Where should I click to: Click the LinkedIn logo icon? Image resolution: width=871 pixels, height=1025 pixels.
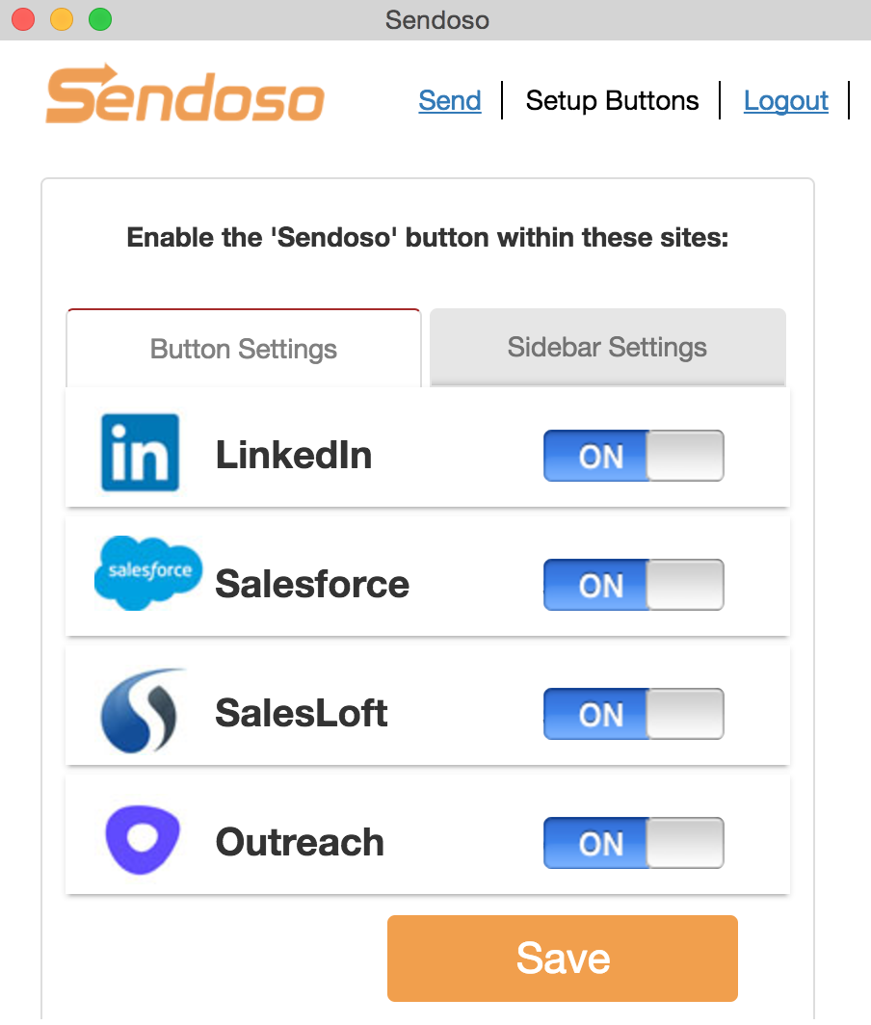coord(141,453)
